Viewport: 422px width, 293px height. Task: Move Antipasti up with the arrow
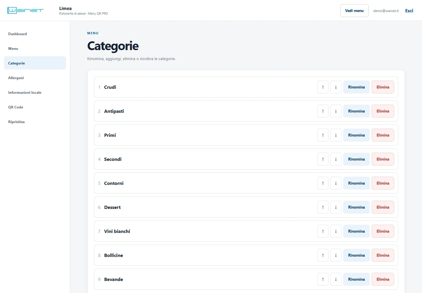coord(323,111)
